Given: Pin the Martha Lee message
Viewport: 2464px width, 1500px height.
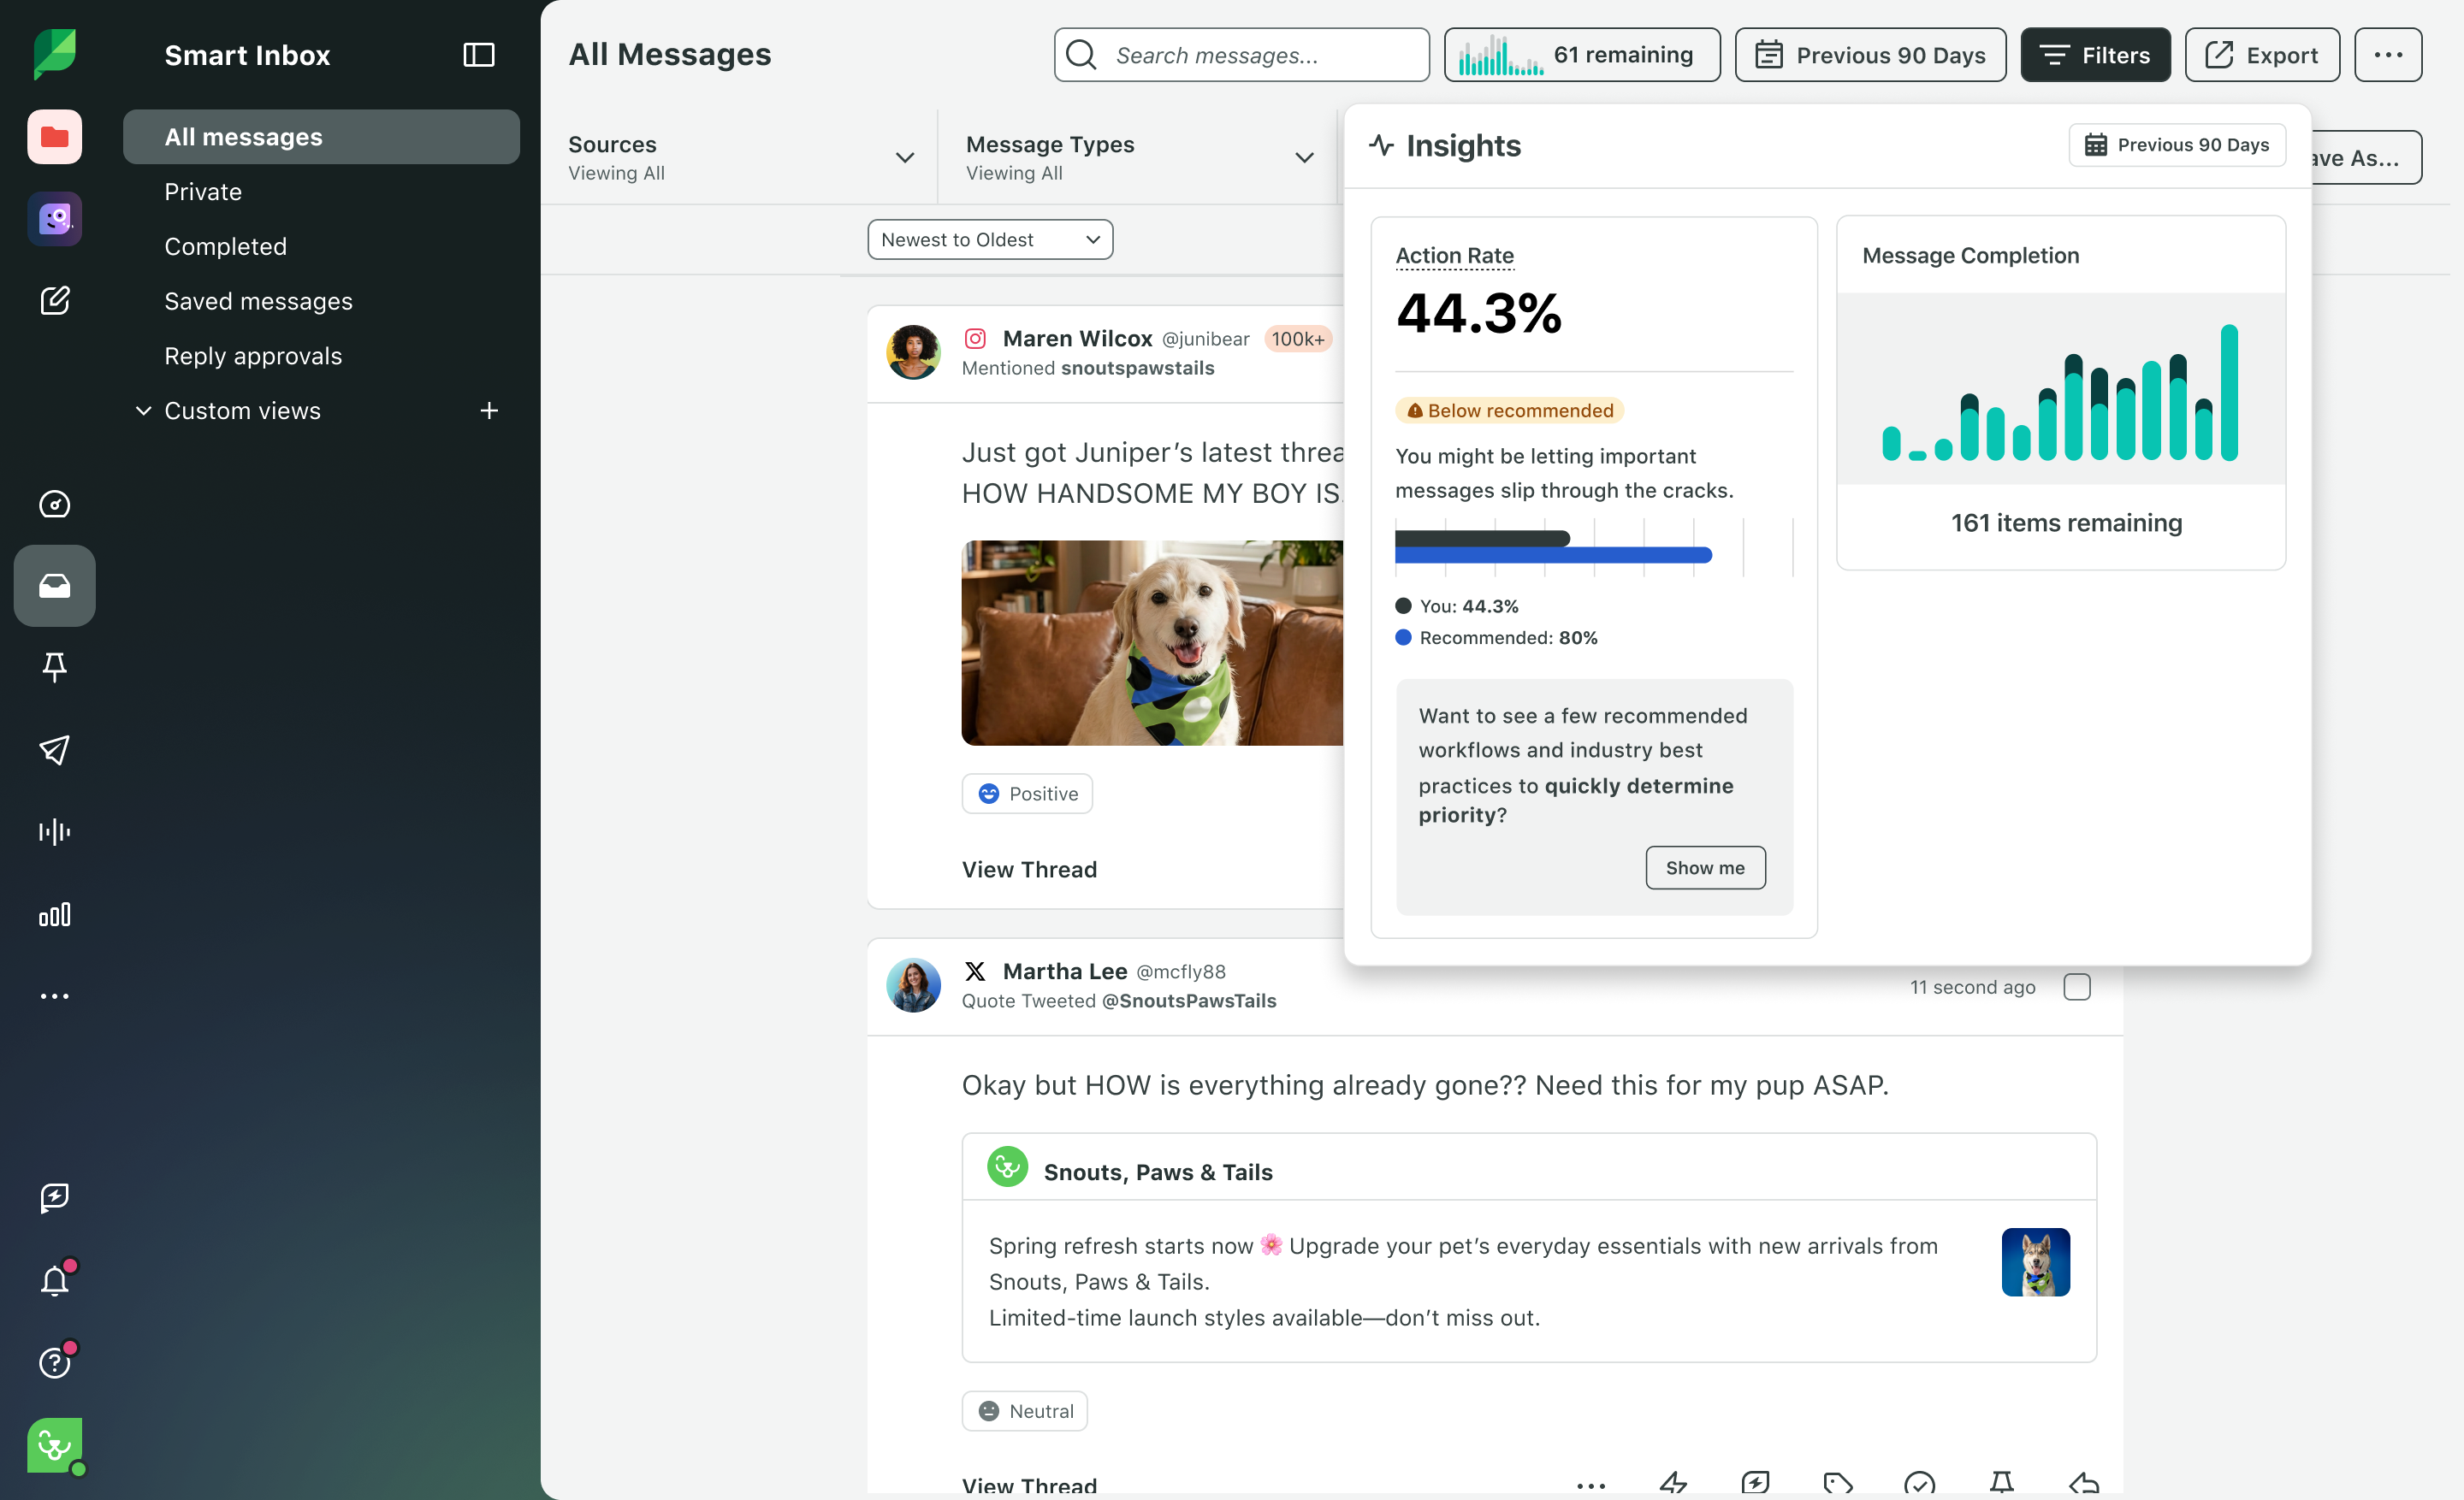Looking at the screenshot, I should [x=2002, y=1485].
